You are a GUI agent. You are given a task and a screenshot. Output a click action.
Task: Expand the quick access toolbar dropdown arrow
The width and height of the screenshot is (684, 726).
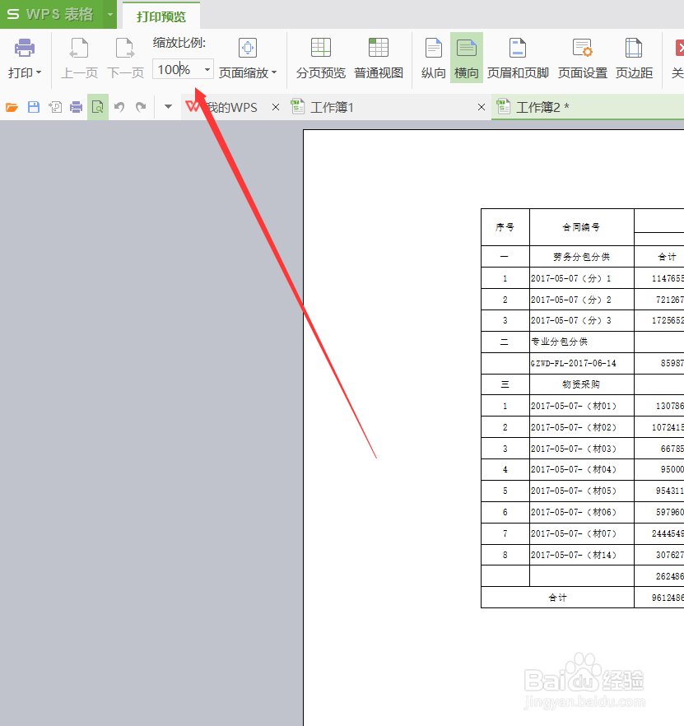[168, 107]
